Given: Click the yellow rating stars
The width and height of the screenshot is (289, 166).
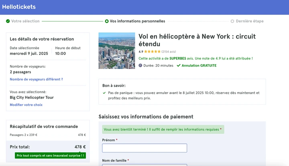Looking at the screenshot, I should pos(152,52).
